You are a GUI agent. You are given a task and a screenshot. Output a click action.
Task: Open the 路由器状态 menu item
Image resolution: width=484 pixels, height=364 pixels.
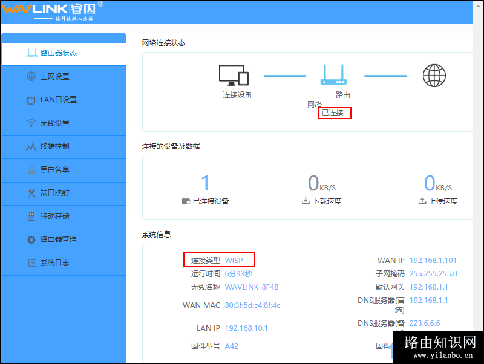pyautogui.click(x=64, y=54)
